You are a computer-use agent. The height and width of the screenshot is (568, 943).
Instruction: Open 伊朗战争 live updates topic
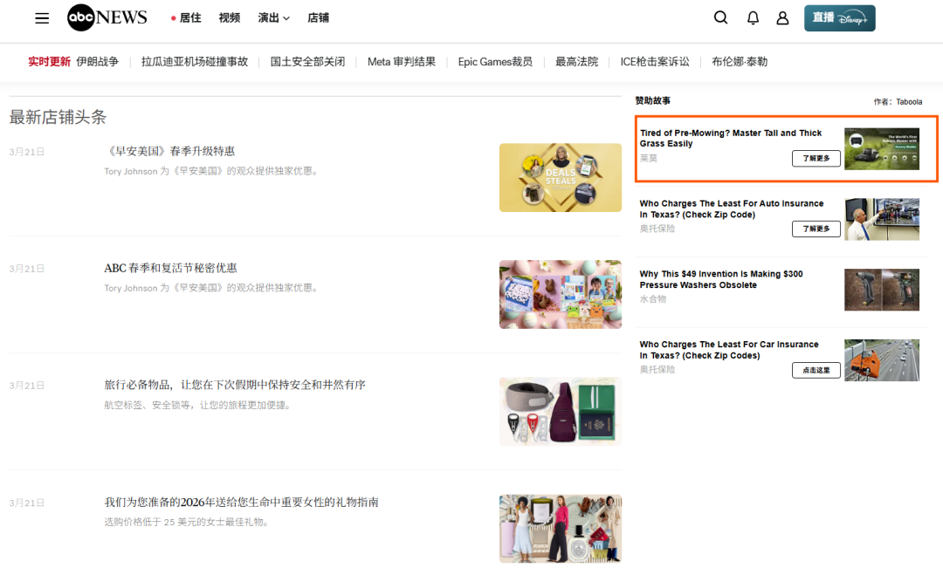tap(97, 62)
